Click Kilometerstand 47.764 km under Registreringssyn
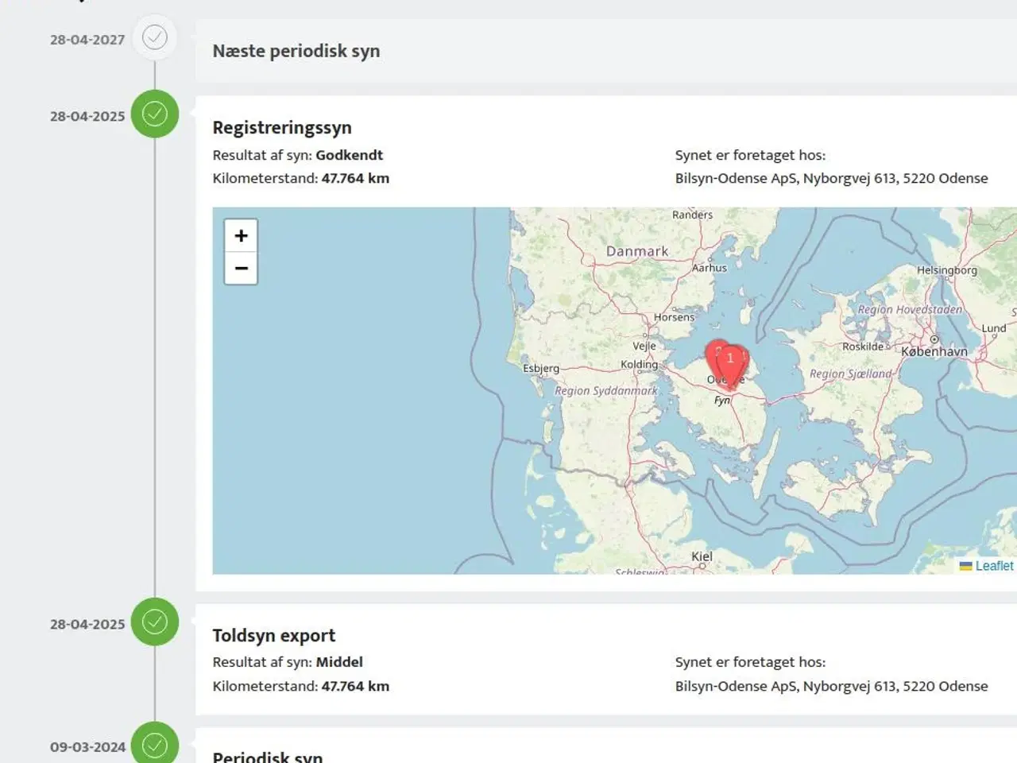Screen dimensions: 1017x763 pos(301,178)
